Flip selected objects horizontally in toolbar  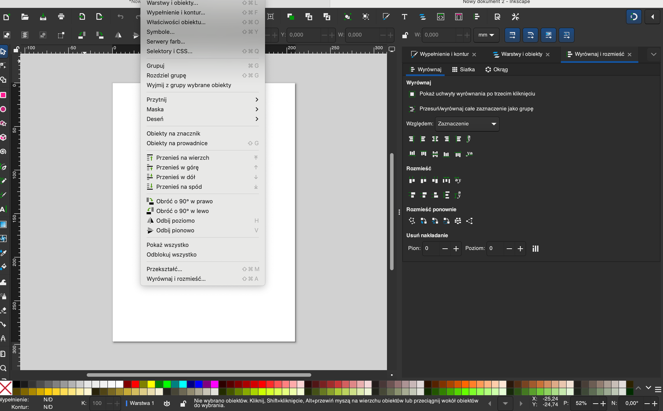118,35
